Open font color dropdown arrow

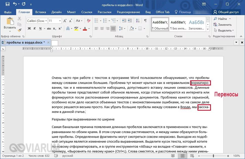[89, 28]
